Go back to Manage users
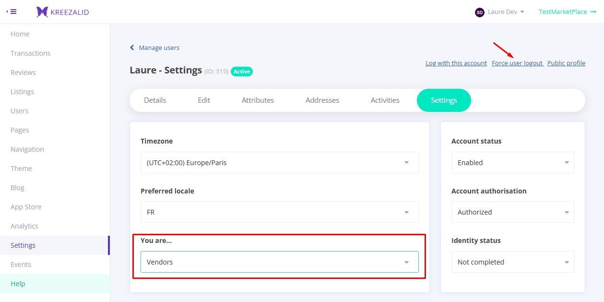Viewport: 604px width, 302px height. point(159,48)
